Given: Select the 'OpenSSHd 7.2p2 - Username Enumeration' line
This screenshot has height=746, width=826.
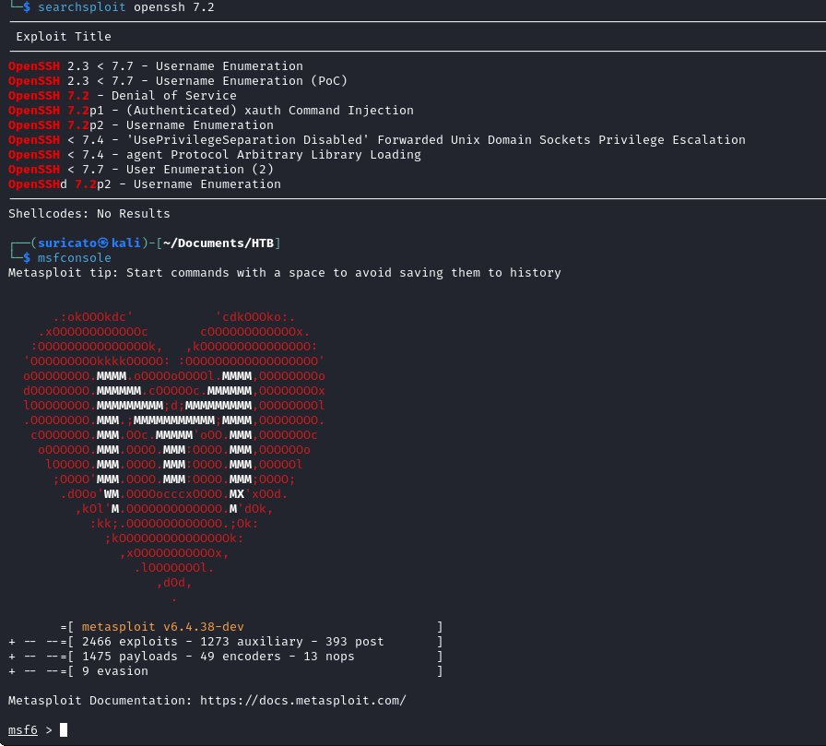Looking at the screenshot, I should [145, 184].
